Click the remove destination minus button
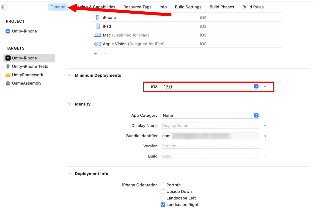 coord(105,53)
